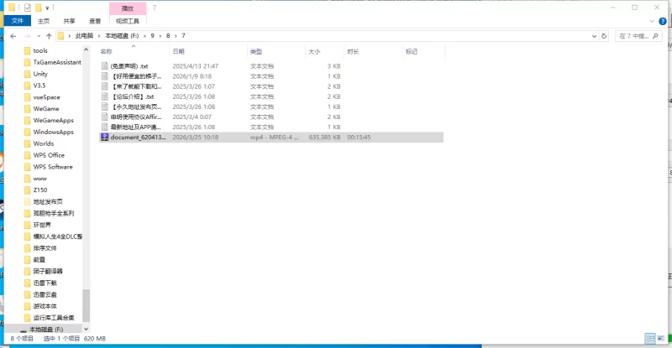The image size is (672, 348).
Task: Select the 【来了就能下载和 text file
Action: (136, 86)
